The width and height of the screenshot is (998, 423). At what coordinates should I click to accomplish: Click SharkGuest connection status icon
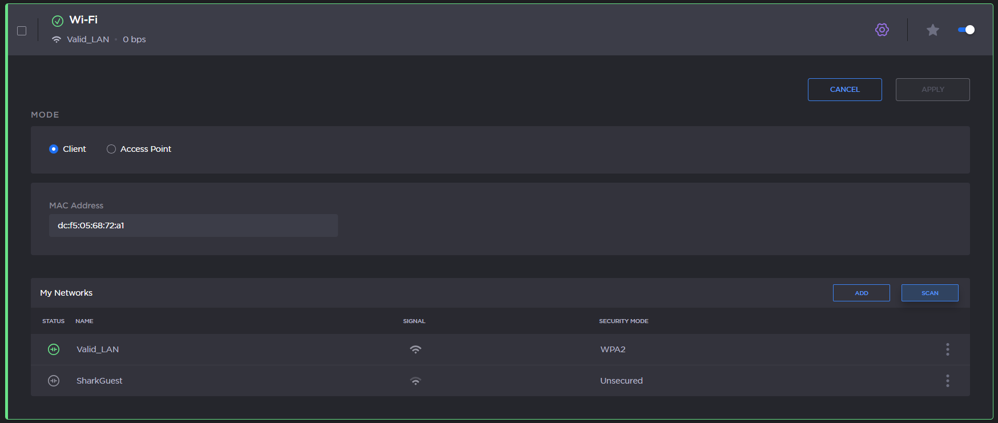click(x=54, y=381)
